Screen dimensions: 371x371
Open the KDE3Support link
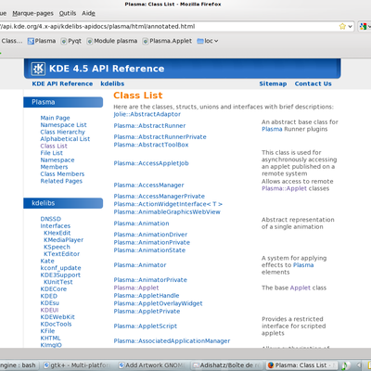[60, 275]
